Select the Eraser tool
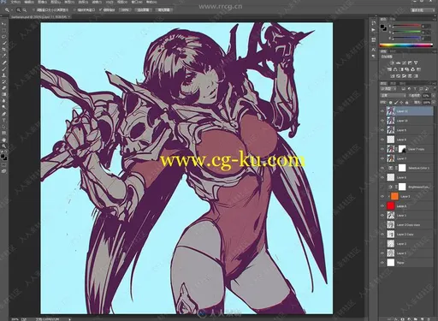438x321 pixels. pyautogui.click(x=3, y=88)
